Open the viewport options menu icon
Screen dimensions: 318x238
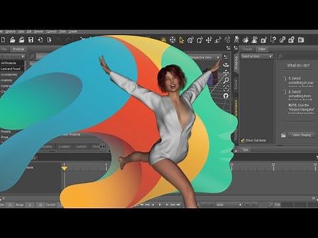tap(226, 57)
